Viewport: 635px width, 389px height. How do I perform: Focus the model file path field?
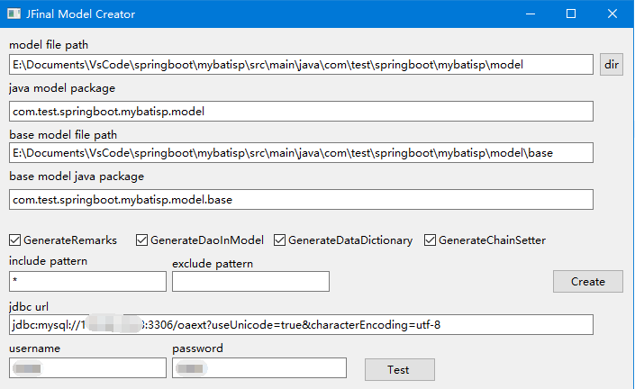301,64
